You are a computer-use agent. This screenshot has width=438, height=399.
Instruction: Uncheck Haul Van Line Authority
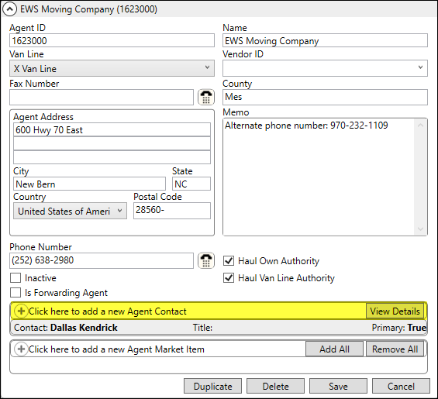coord(229,278)
